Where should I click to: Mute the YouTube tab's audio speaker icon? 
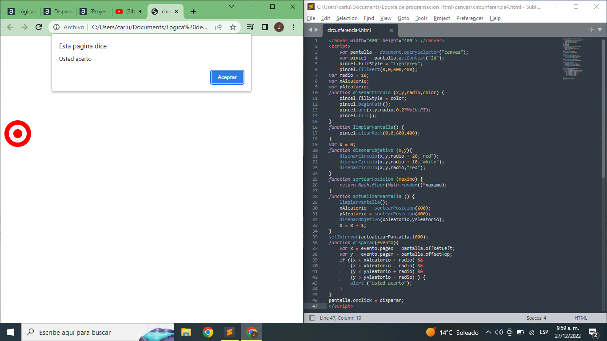coord(141,12)
